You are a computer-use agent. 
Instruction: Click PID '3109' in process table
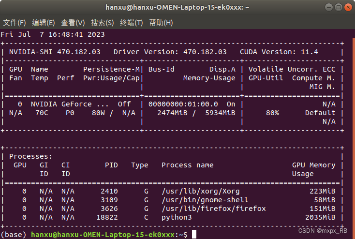click(x=109, y=200)
